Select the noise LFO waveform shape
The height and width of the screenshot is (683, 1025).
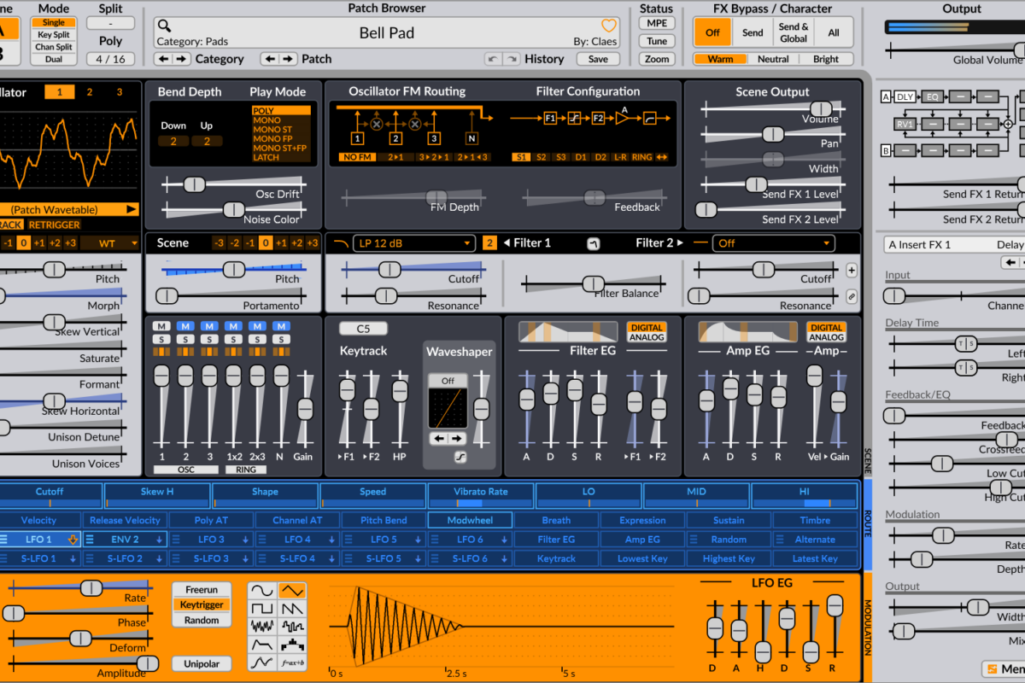coord(262,627)
